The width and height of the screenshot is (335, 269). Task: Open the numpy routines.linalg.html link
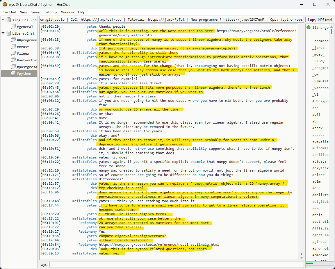(159, 245)
